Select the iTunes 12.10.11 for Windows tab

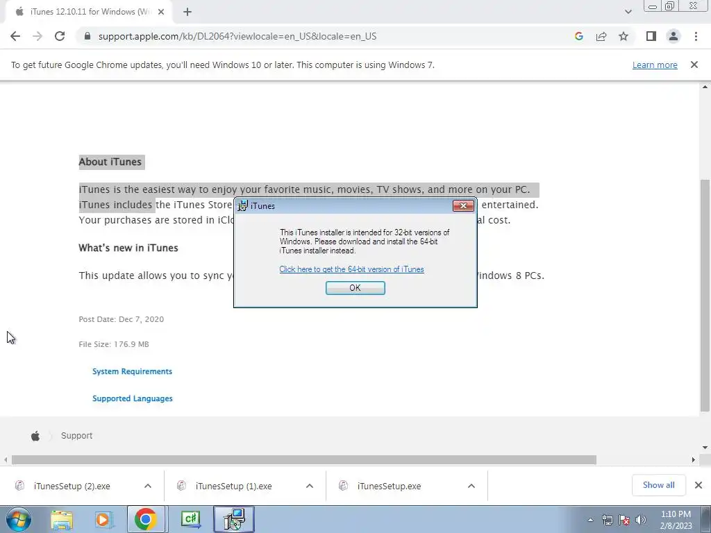90,12
